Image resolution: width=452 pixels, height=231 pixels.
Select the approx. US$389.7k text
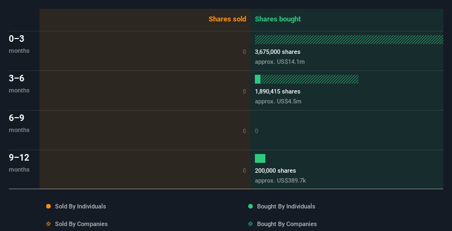click(280, 180)
